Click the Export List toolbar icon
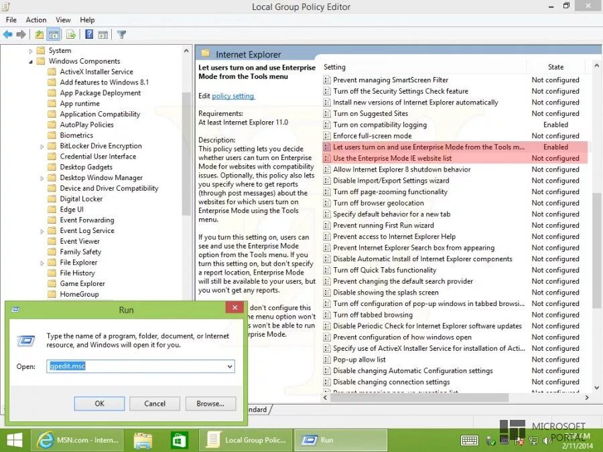603x452 pixels. [71, 35]
